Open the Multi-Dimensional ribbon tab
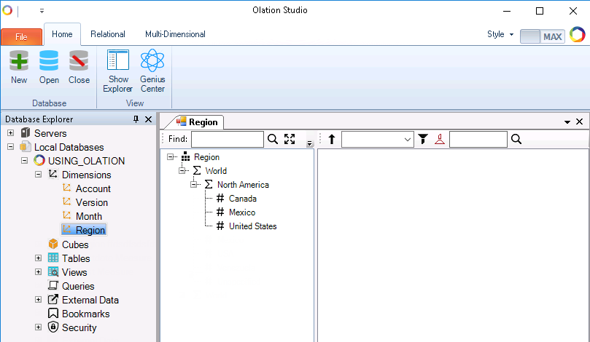The height and width of the screenshot is (342, 590). (175, 34)
